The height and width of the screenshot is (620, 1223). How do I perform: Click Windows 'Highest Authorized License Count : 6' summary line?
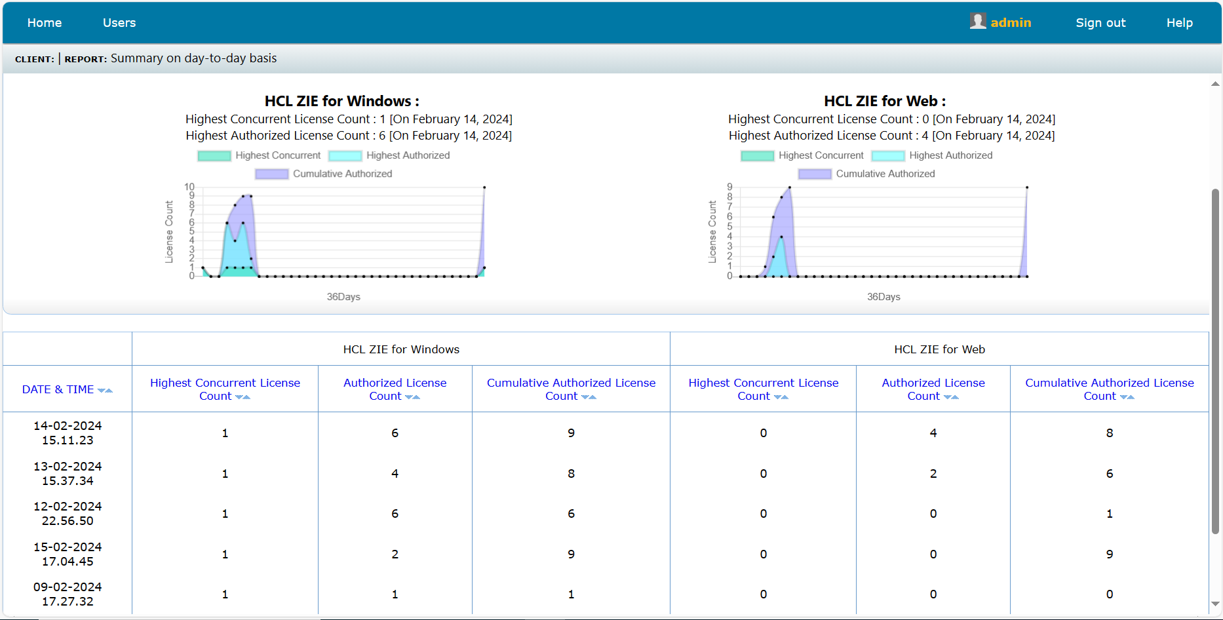point(349,136)
